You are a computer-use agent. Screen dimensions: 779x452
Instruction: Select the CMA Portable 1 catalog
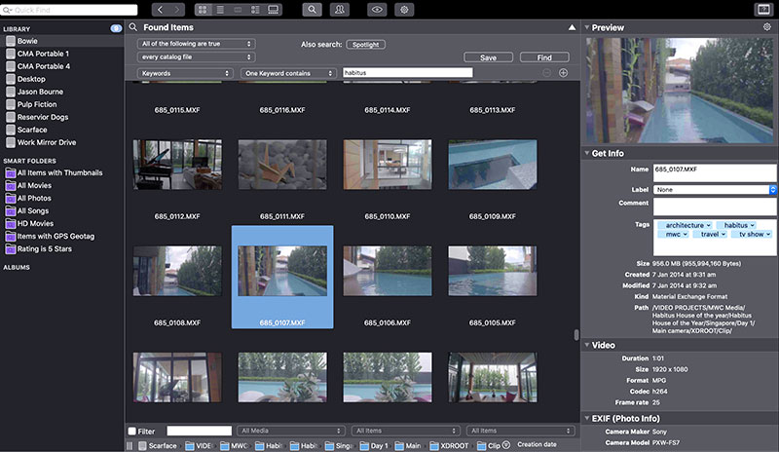coord(43,54)
